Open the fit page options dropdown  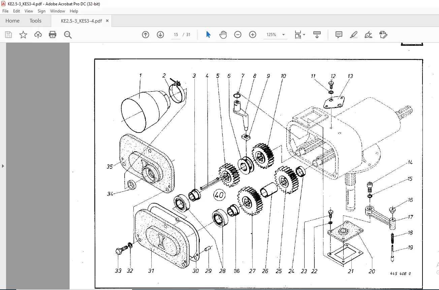(x=300, y=35)
